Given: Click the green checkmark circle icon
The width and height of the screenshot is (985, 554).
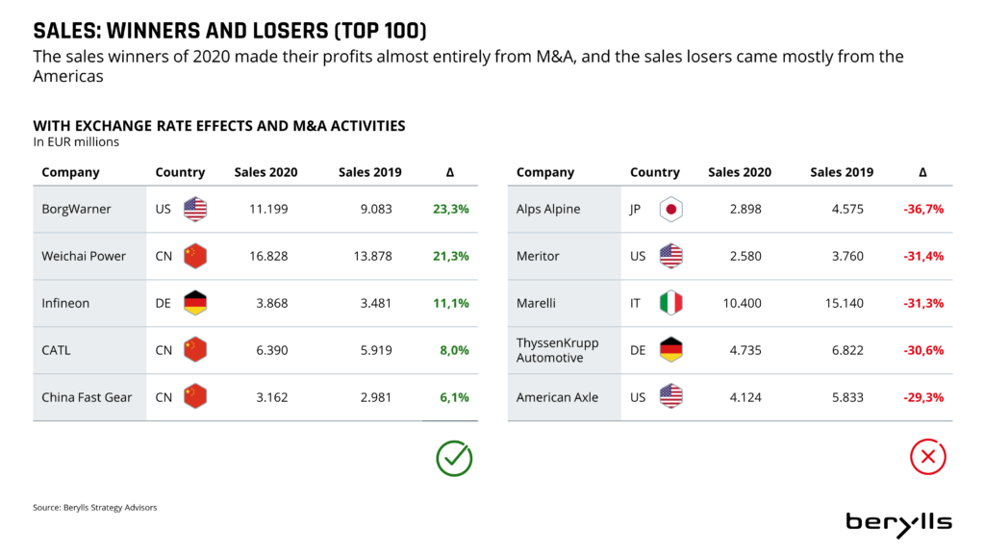Looking at the screenshot, I should [x=454, y=458].
